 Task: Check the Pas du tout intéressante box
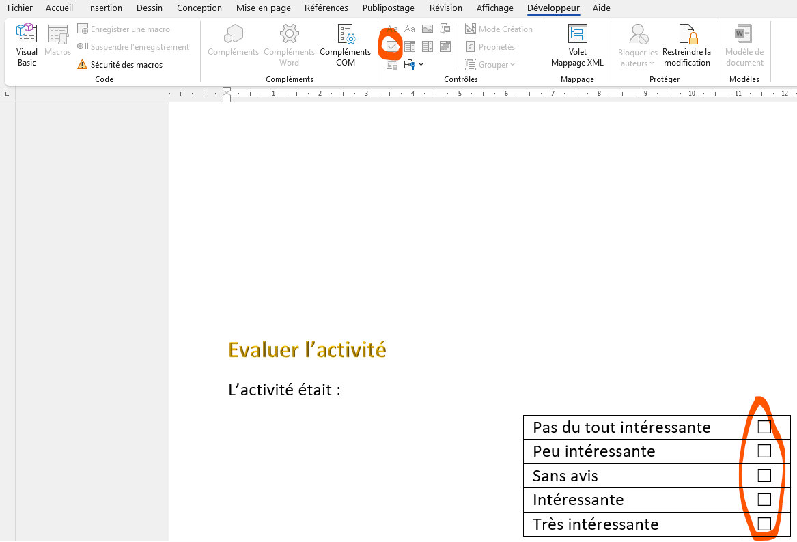(x=764, y=427)
